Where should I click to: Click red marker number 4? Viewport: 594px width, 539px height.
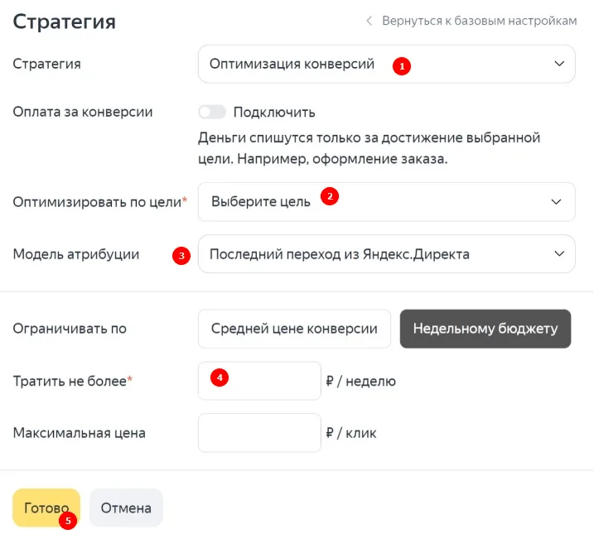pos(220,378)
